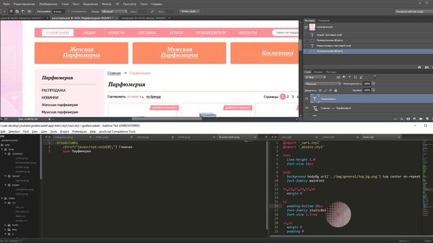The width and height of the screenshot is (433, 243).
Task: Hide the selected Парфюмерия text layer
Action: tap(306, 99)
